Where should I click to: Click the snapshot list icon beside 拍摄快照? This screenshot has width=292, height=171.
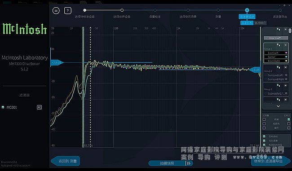189,163
